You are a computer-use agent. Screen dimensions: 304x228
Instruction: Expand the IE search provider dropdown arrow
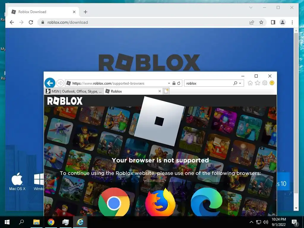point(240,83)
